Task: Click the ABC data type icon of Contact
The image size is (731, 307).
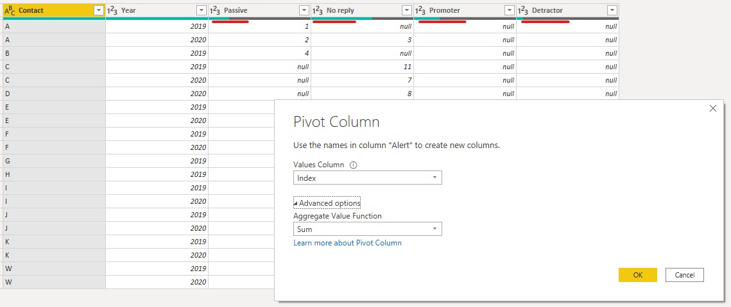Action: [x=10, y=10]
